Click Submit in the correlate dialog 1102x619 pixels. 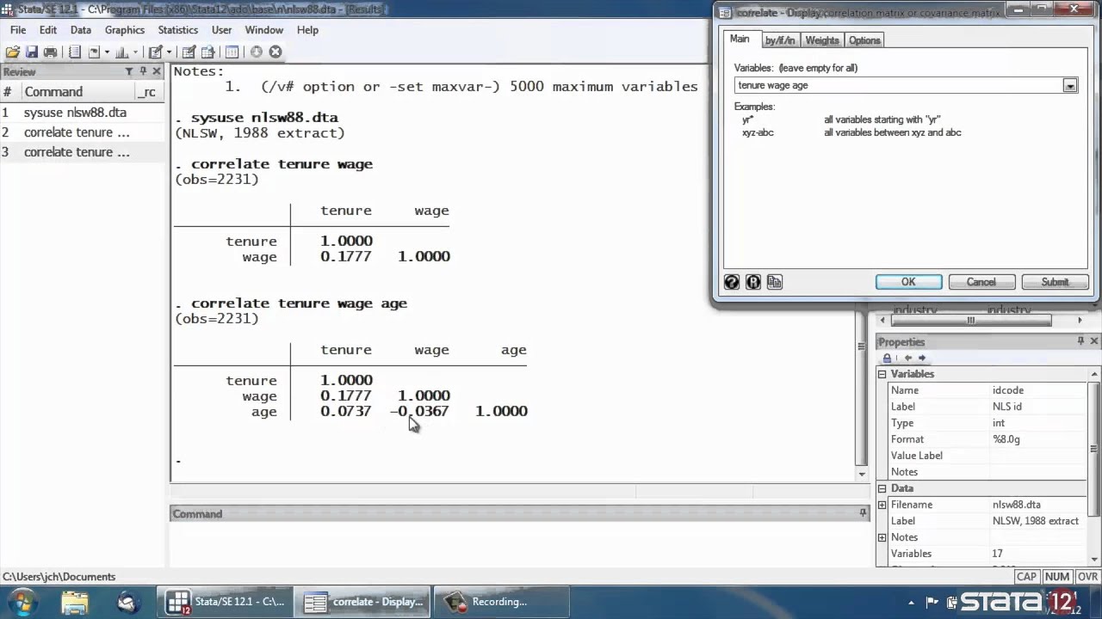1055,282
